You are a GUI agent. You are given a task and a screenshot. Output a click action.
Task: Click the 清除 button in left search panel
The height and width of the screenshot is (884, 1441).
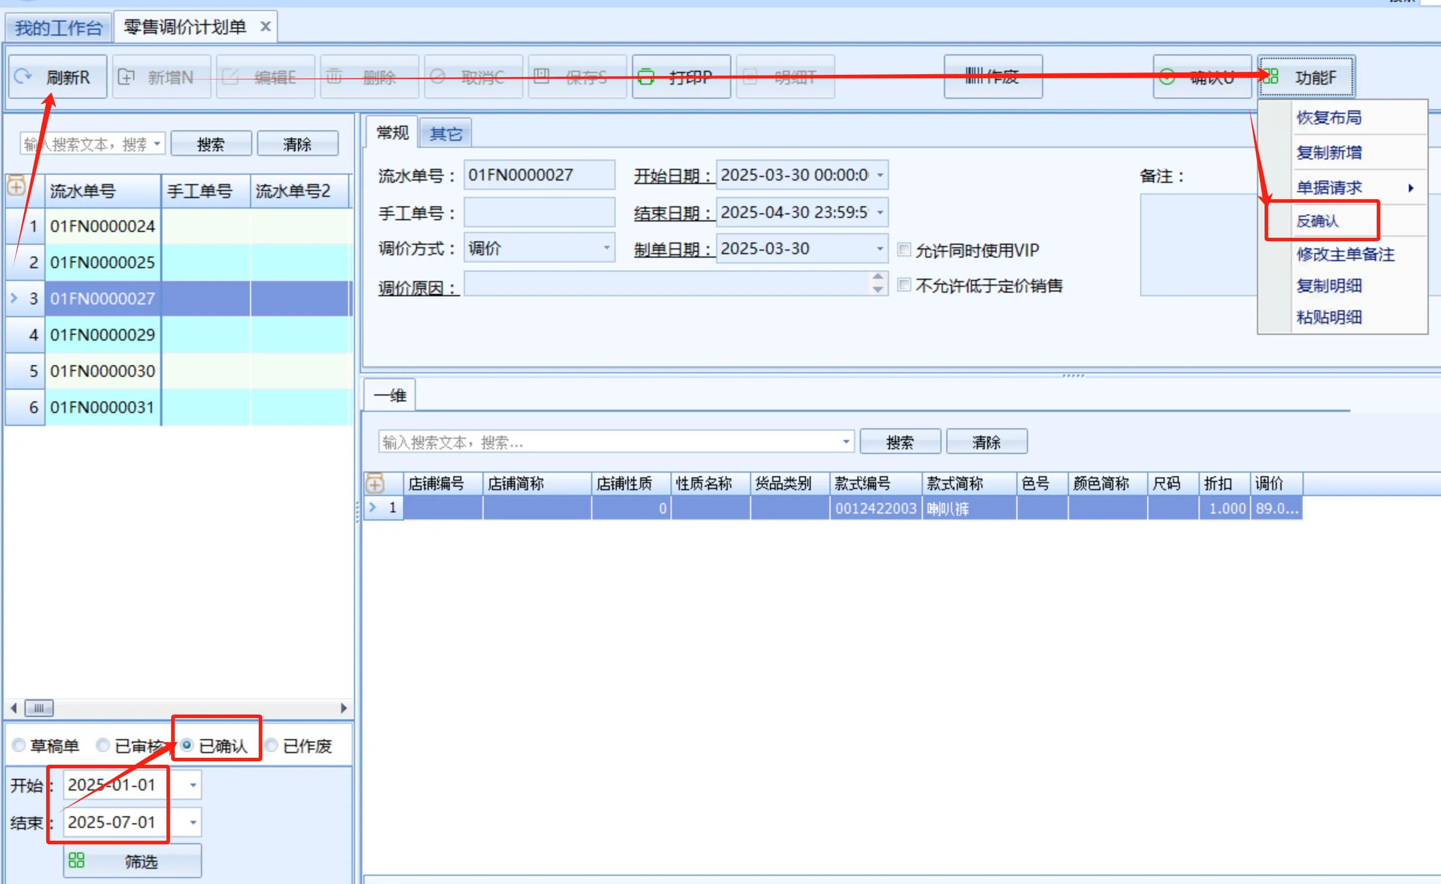click(x=297, y=144)
